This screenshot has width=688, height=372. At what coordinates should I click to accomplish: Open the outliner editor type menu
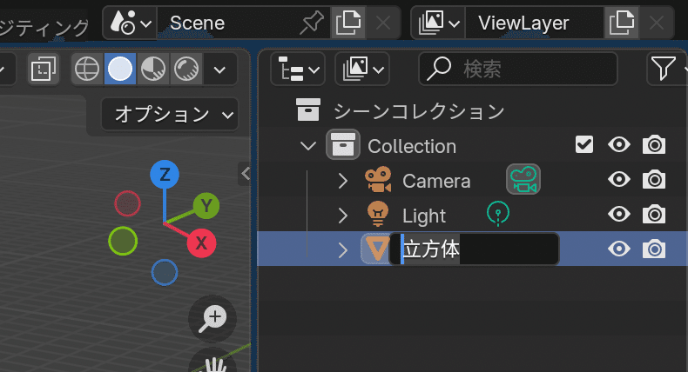coord(298,69)
